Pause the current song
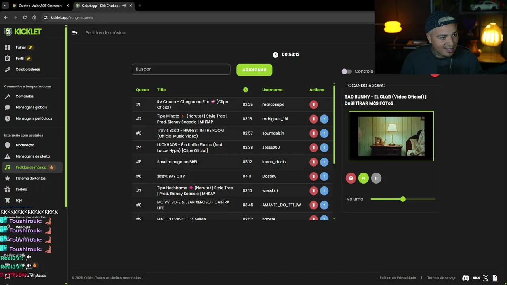 pos(376,178)
